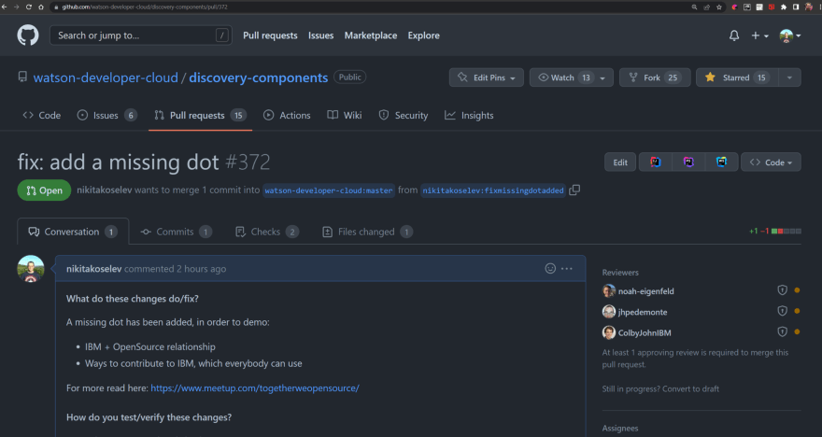Open the Wiki tab

coord(345,115)
